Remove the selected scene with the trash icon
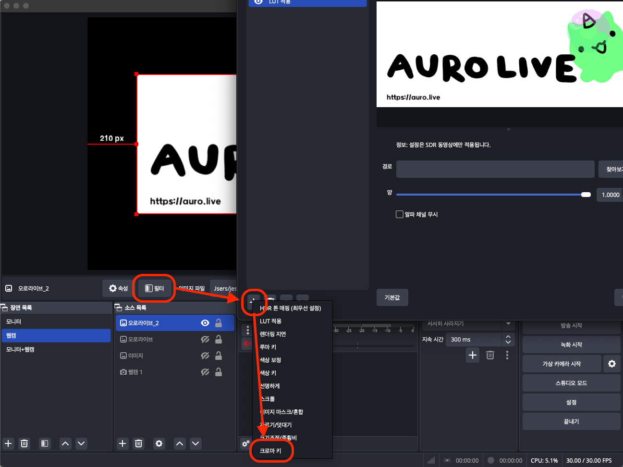The height and width of the screenshot is (467, 623). coord(24,443)
